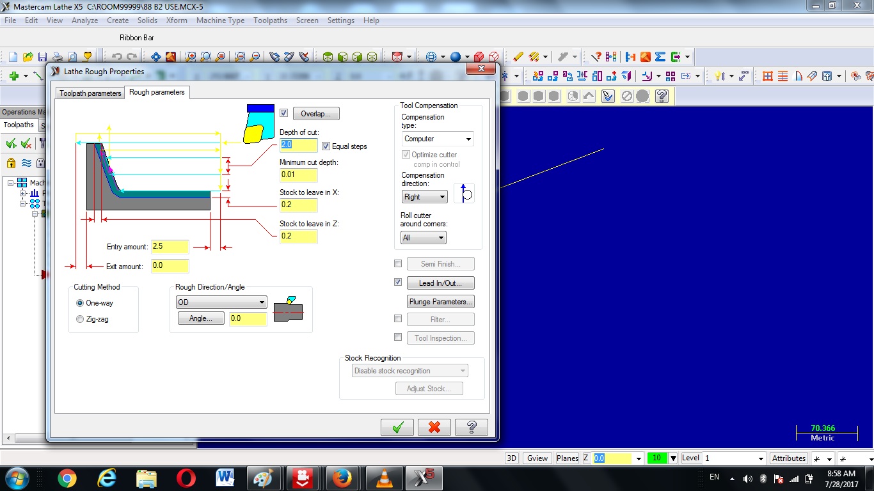The image size is (874, 491).
Task: Click the Save floppy disk icon
Action: pyautogui.click(x=42, y=57)
